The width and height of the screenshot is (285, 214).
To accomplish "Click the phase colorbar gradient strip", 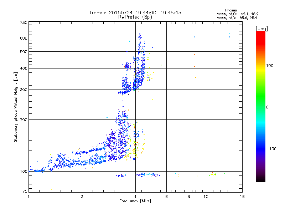I will (x=261, y=107).
